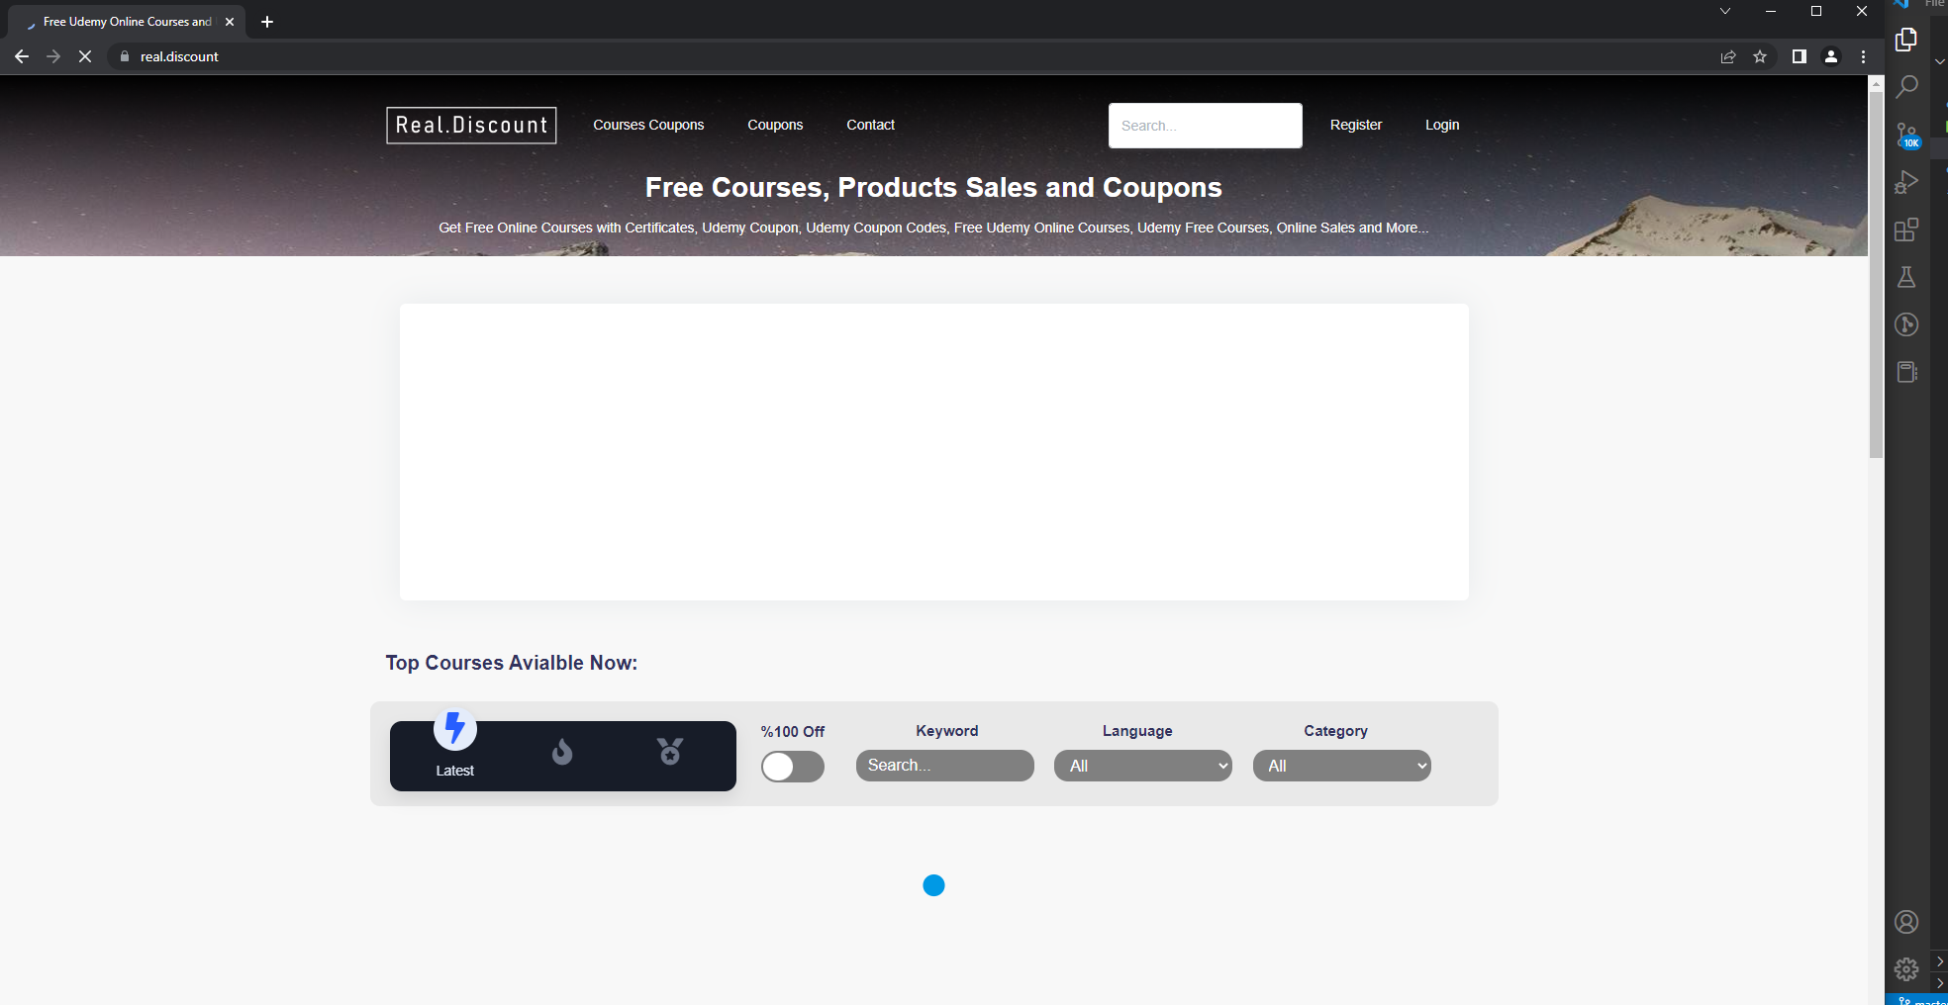1948x1005 pixels.
Task: Select the flame Hot courses icon
Action: [x=561, y=752]
